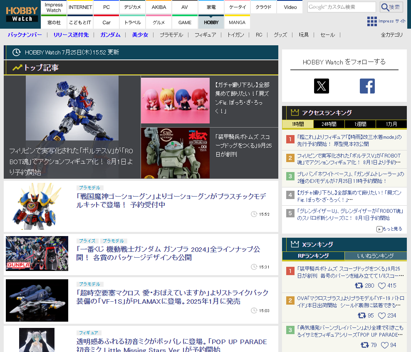The width and height of the screenshot is (411, 352).
Task: Open ranking item 1 艦これ 時雨 article
Action: point(349,140)
